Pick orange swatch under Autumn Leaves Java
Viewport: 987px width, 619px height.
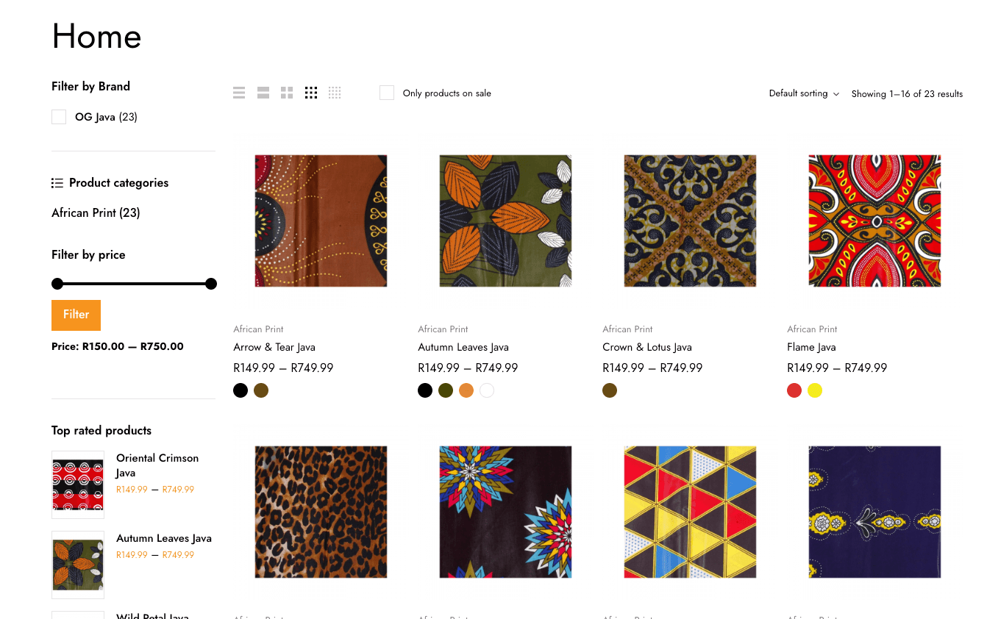click(x=466, y=390)
